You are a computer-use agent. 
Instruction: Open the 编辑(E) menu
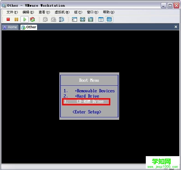coord(28,12)
